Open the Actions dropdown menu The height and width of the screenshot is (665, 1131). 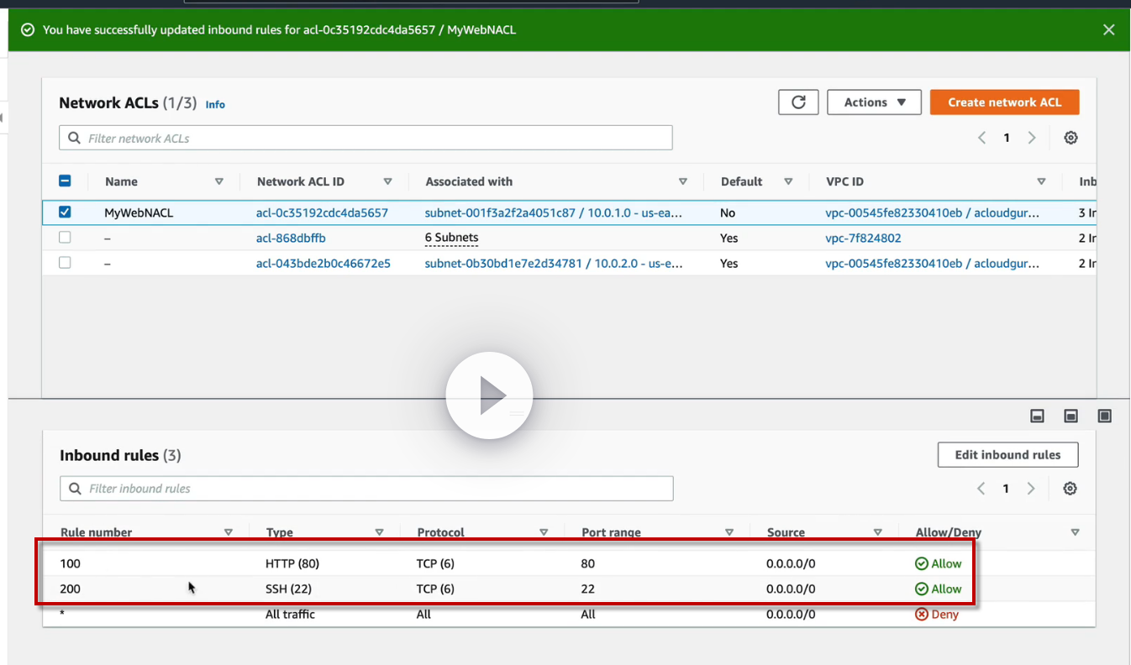[874, 102]
